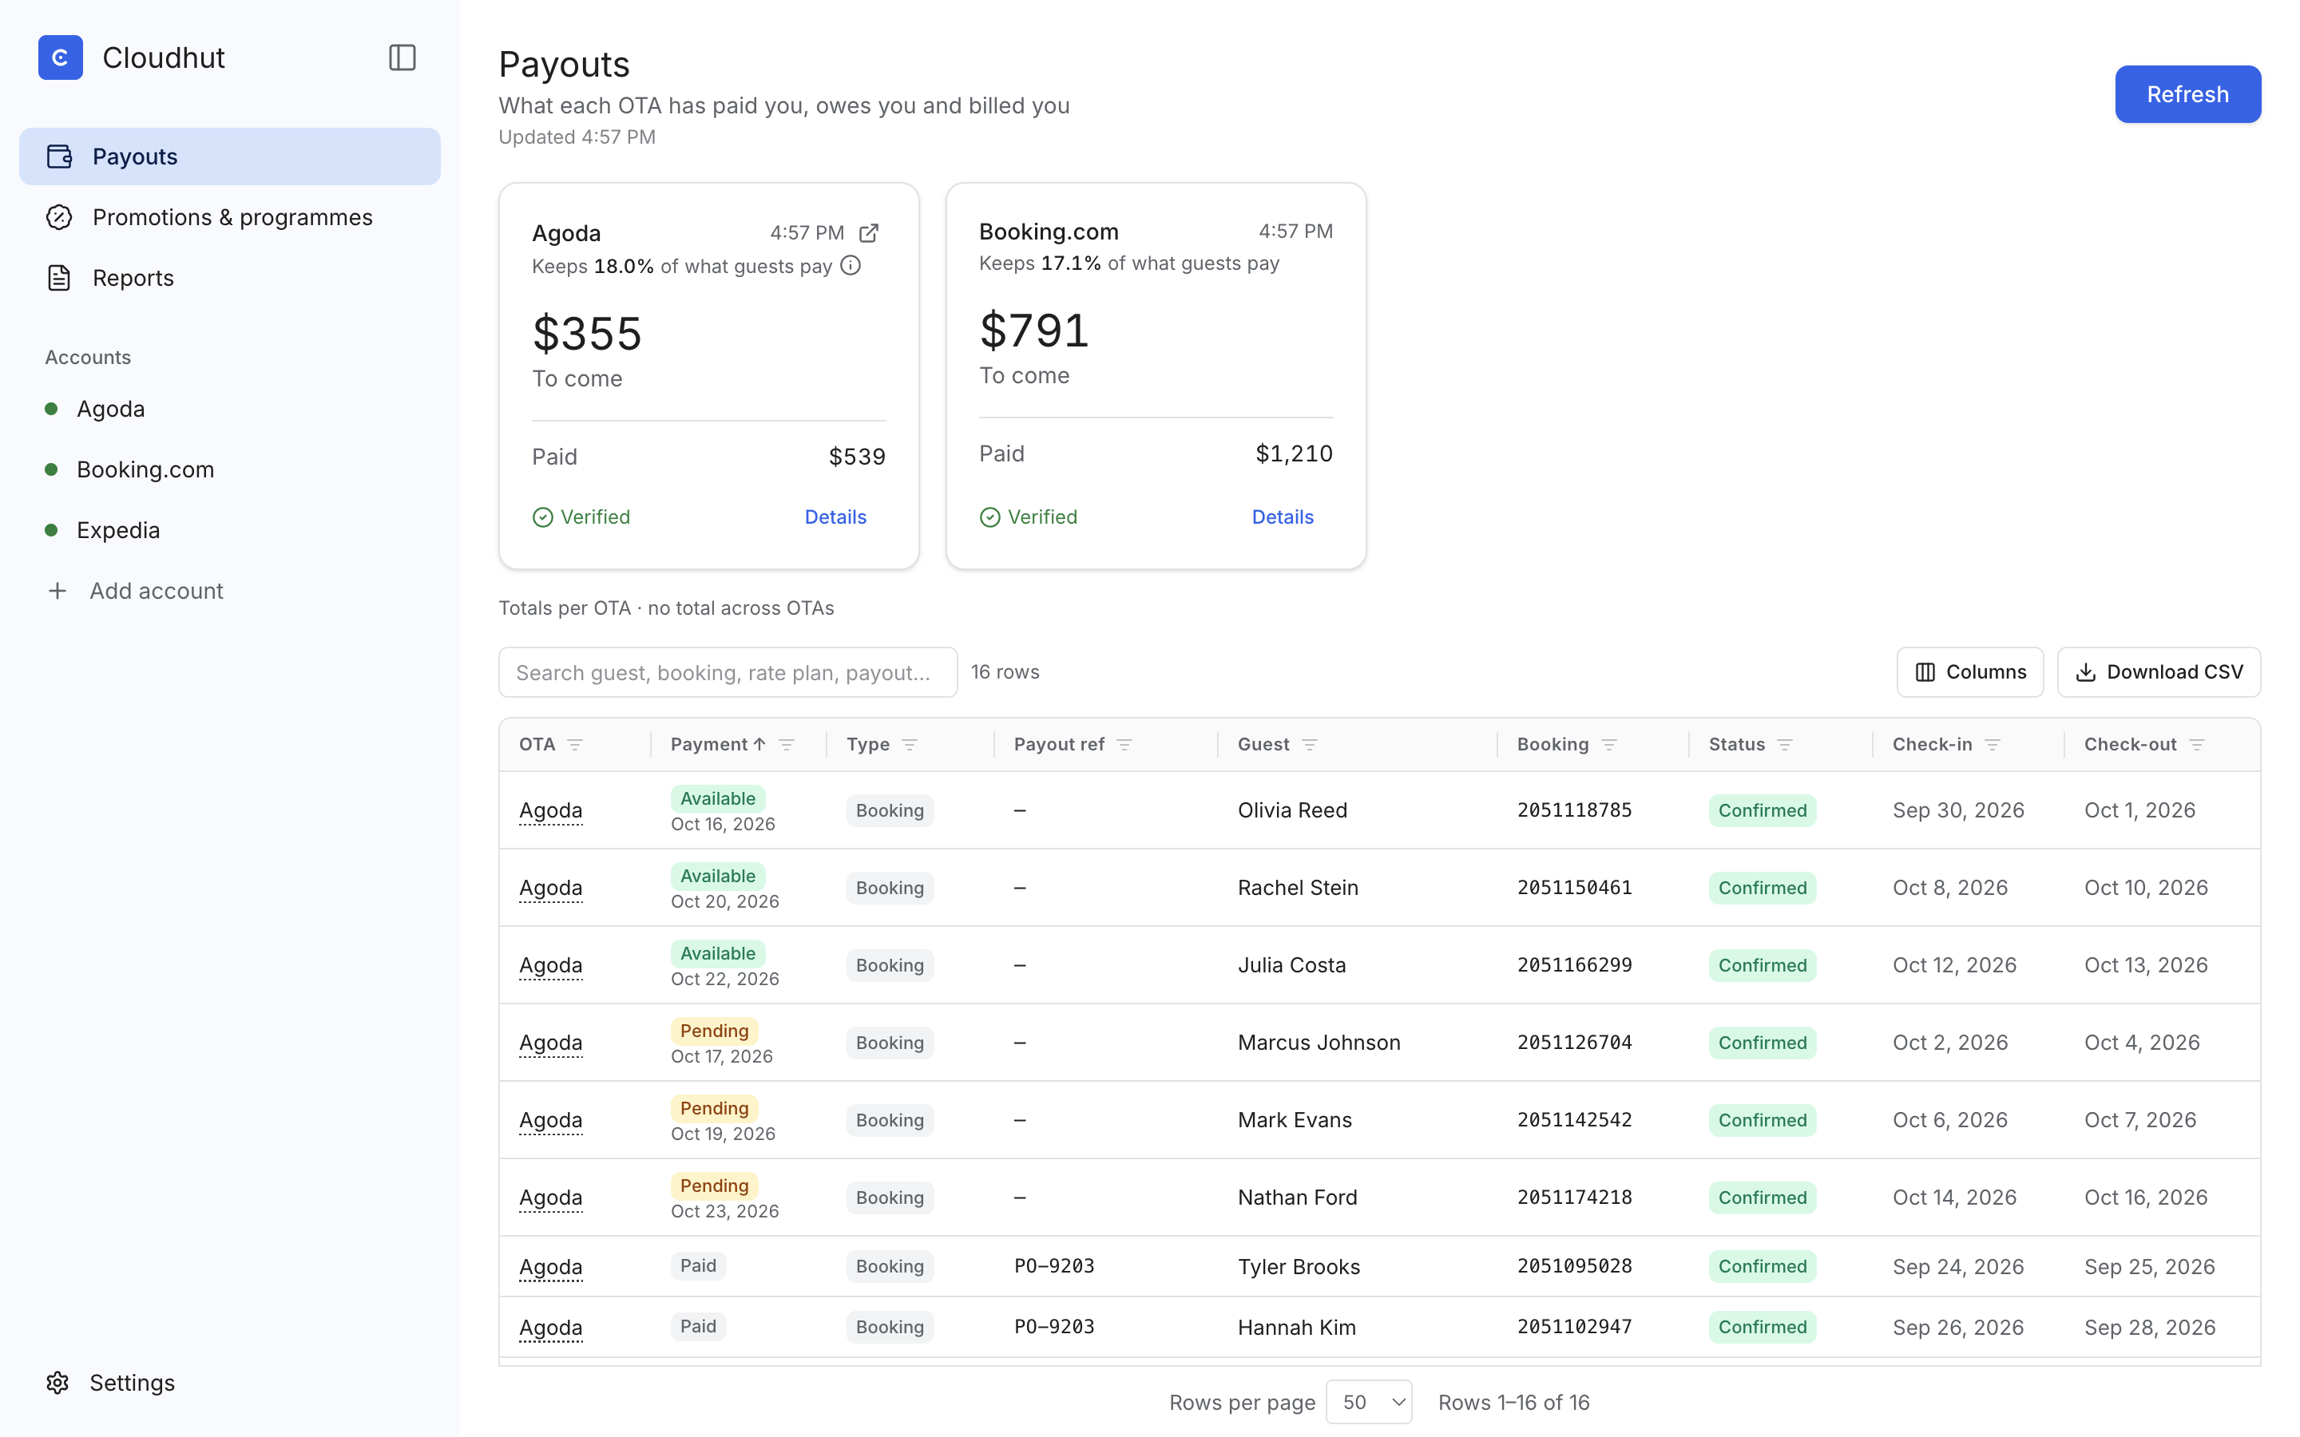Click payout ref PO-9203 for Tyler Brooks
The width and height of the screenshot is (2300, 1437).
click(x=1054, y=1266)
